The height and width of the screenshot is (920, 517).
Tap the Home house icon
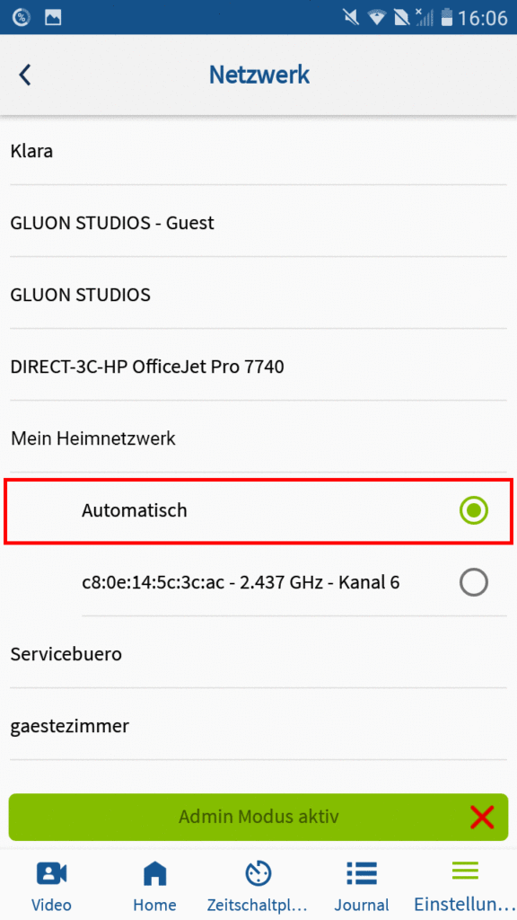pyautogui.click(x=154, y=873)
